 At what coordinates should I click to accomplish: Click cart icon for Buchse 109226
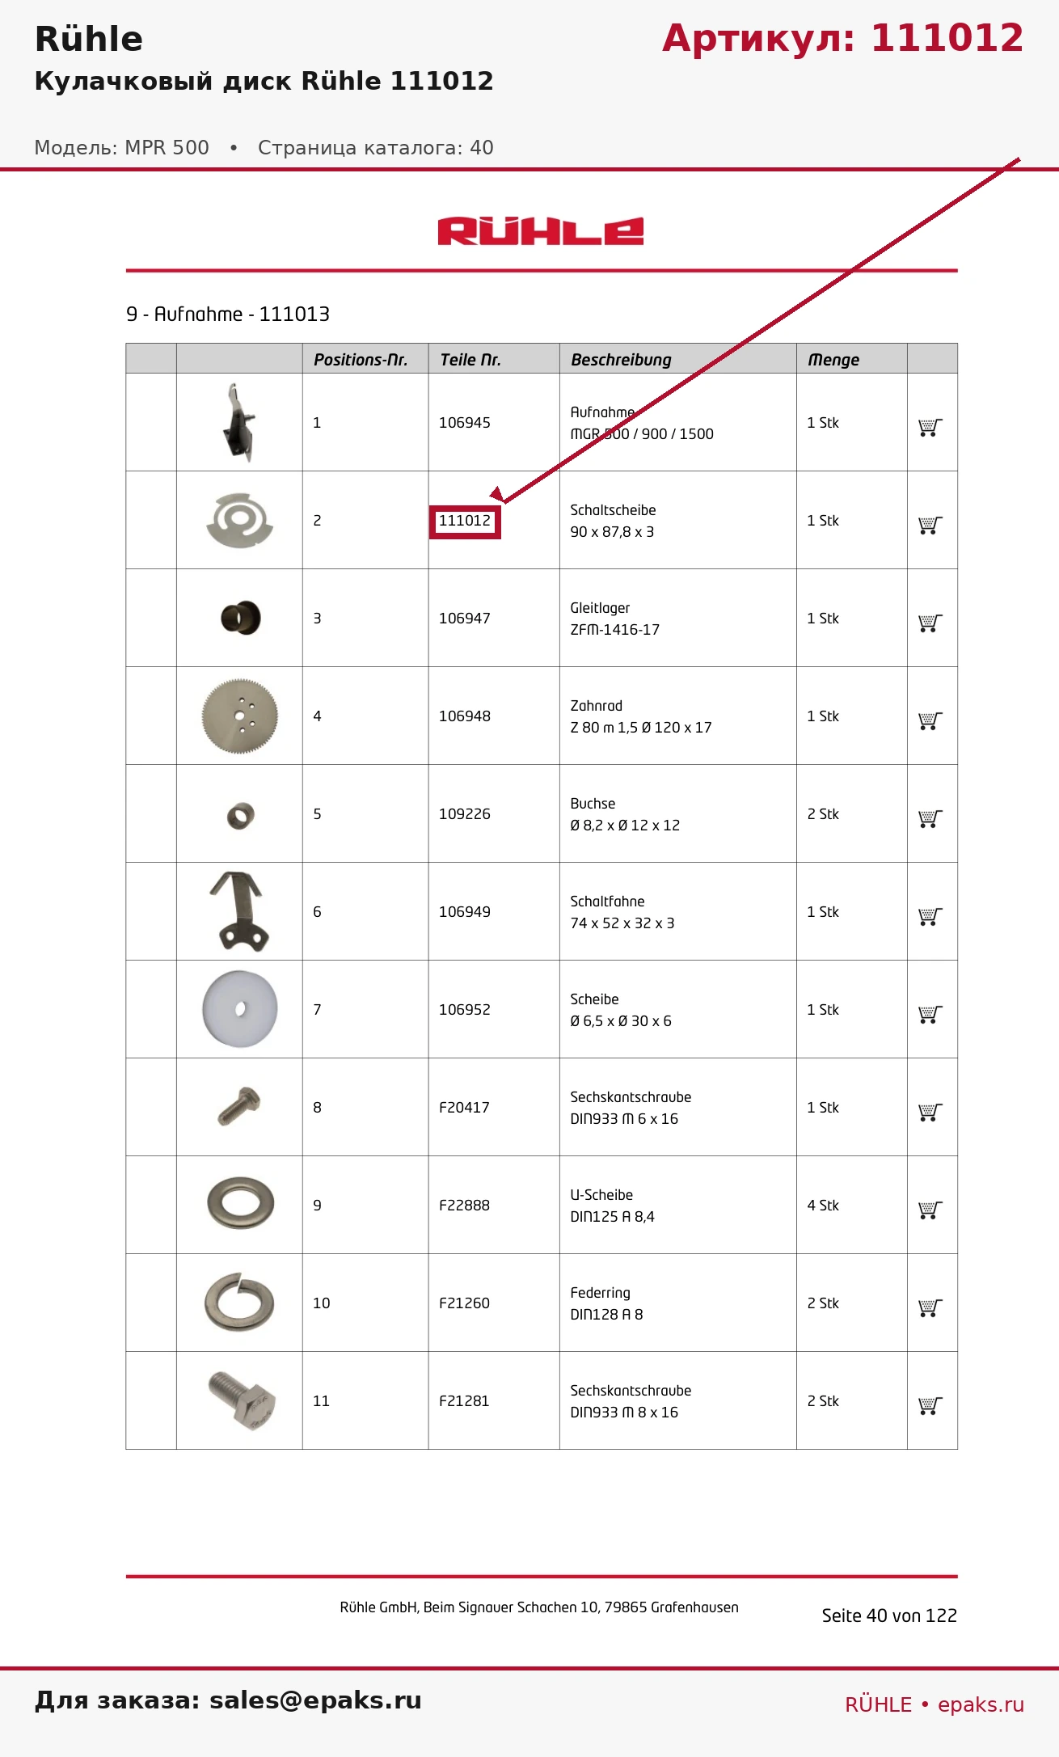930,818
